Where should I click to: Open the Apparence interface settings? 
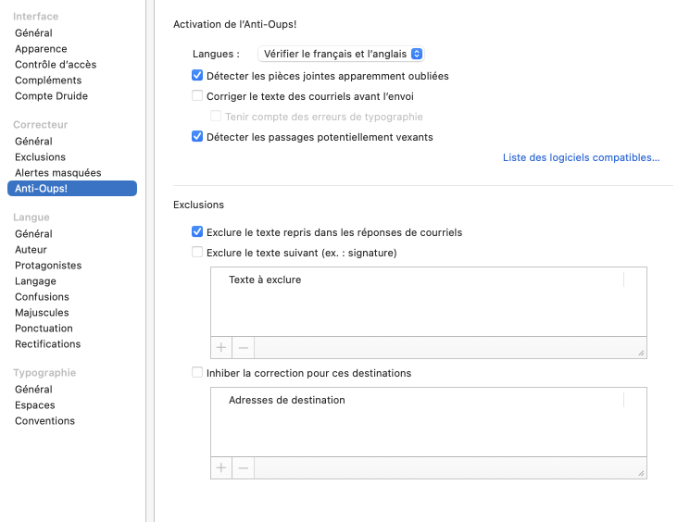click(41, 49)
